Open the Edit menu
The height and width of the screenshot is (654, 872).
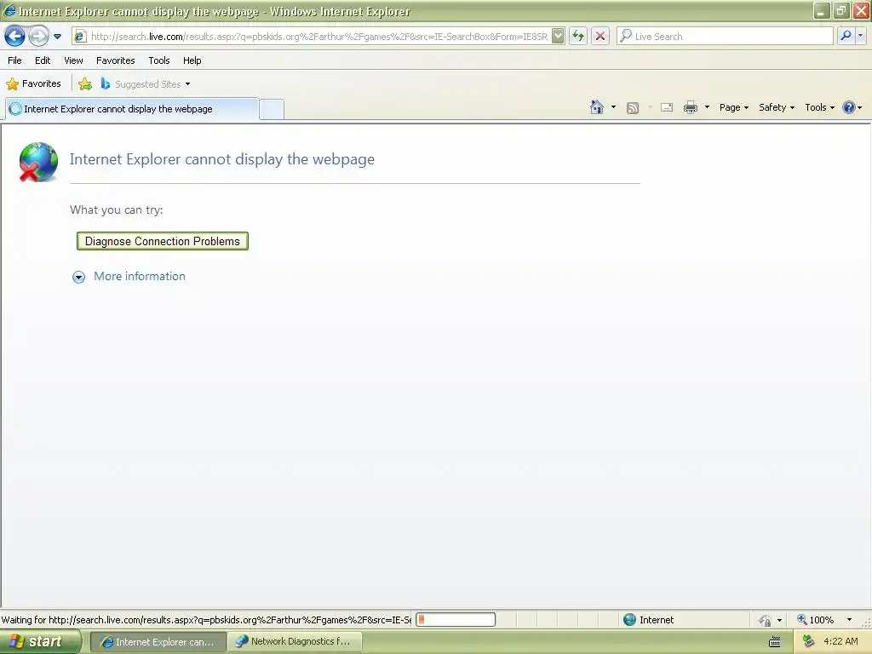[43, 60]
